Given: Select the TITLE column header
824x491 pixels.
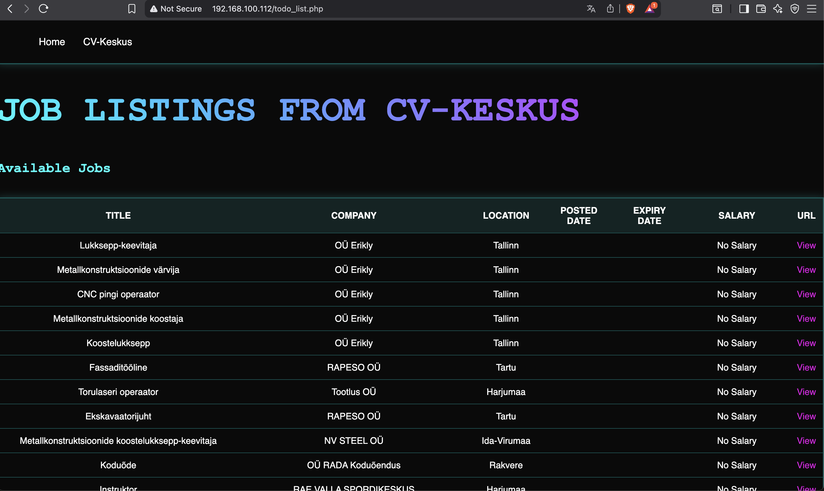Looking at the screenshot, I should pyautogui.click(x=118, y=215).
